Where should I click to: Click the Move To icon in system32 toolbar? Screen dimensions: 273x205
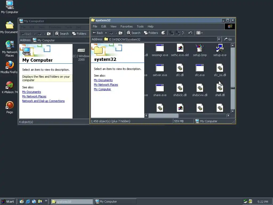coord(171,33)
